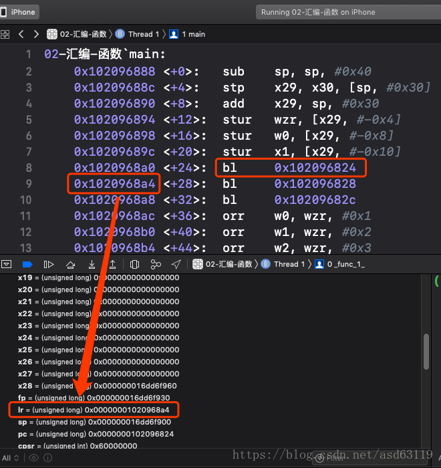Continue program execution
This screenshot has width=441, height=468.
[49, 264]
